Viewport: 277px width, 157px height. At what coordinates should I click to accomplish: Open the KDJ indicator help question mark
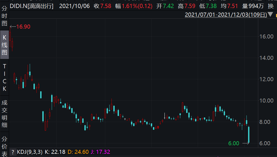[13, 152]
